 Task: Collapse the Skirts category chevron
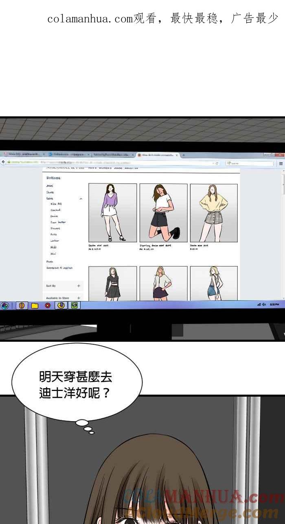[x=81, y=199]
